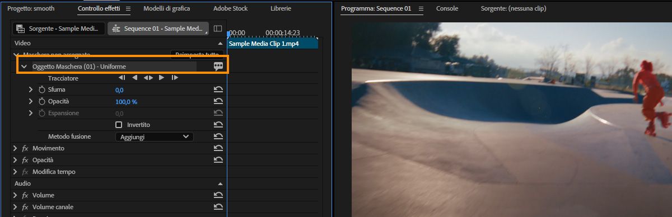Click the Sorgente - Sample Media button
The width and height of the screenshot is (672, 217).
(x=59, y=29)
